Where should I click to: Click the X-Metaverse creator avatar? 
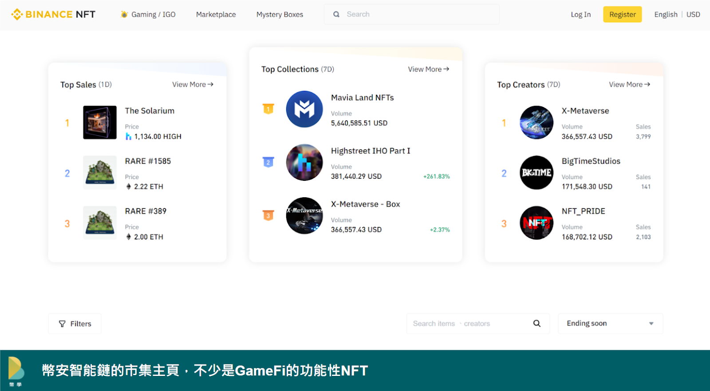click(536, 122)
